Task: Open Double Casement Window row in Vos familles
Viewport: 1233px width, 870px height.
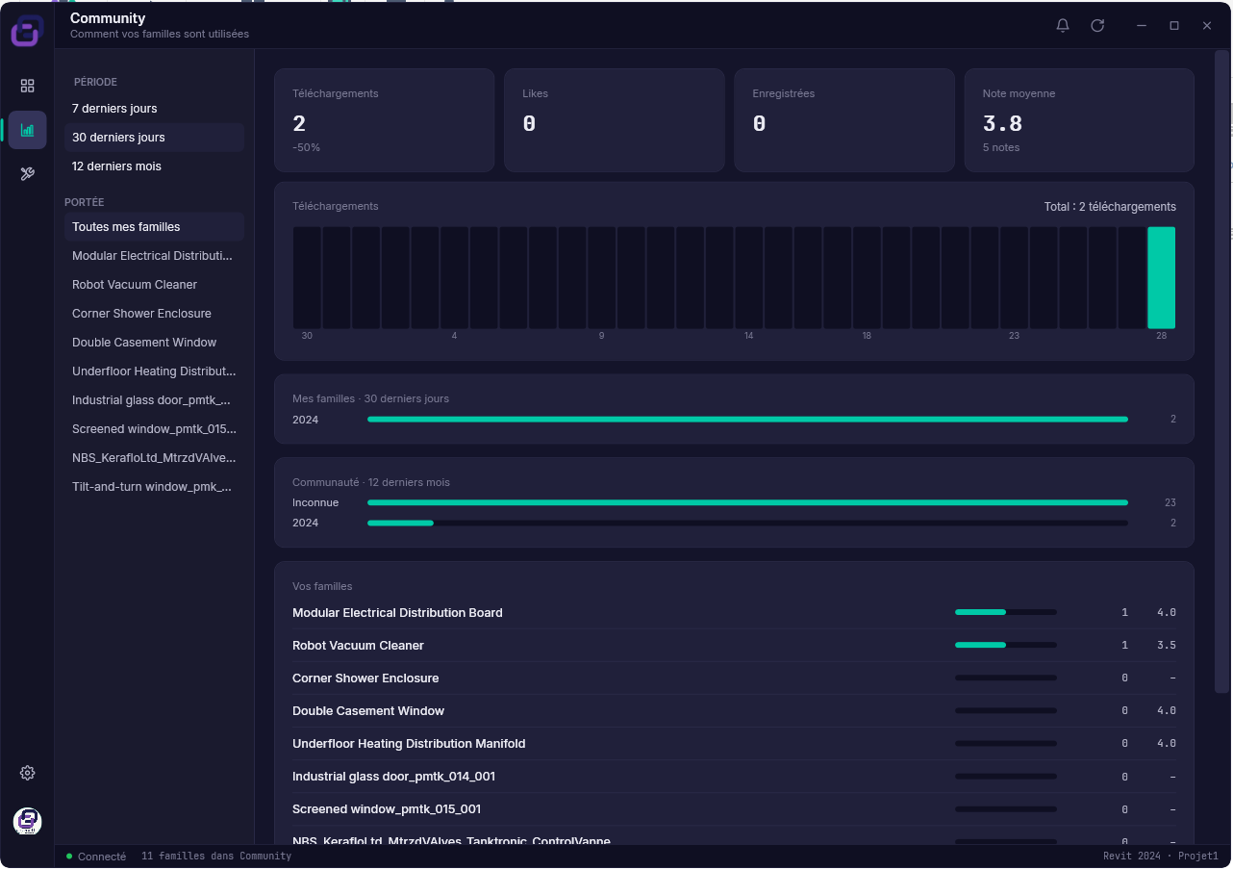Action: coord(734,711)
